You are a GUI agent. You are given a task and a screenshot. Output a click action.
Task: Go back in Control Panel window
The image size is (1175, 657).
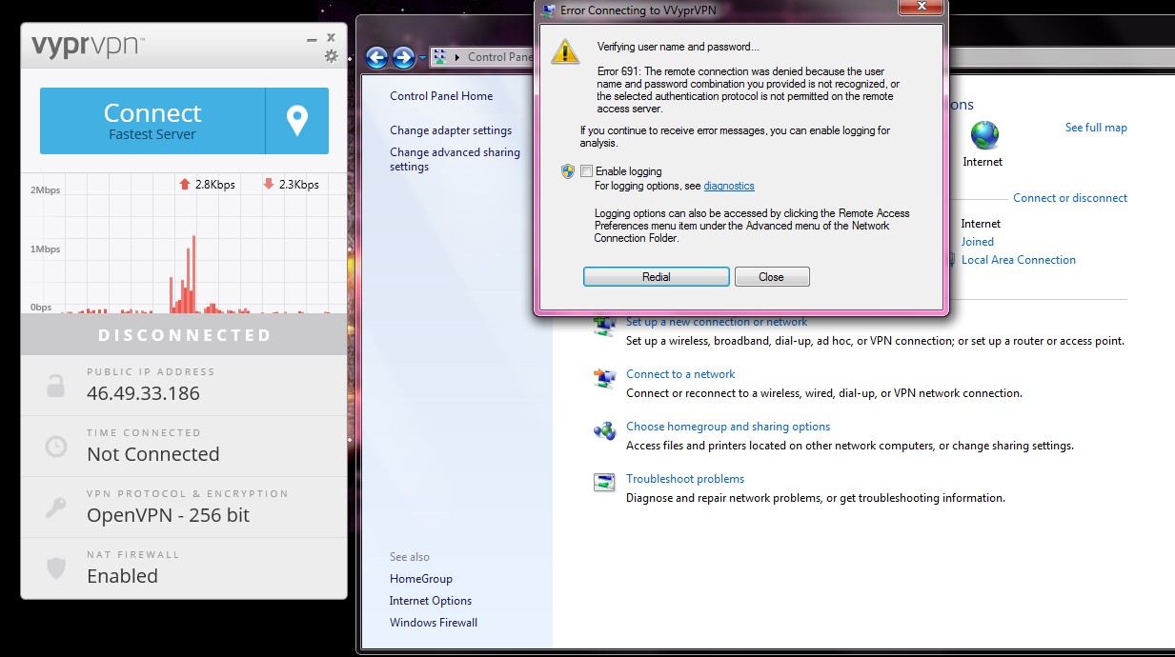[376, 57]
